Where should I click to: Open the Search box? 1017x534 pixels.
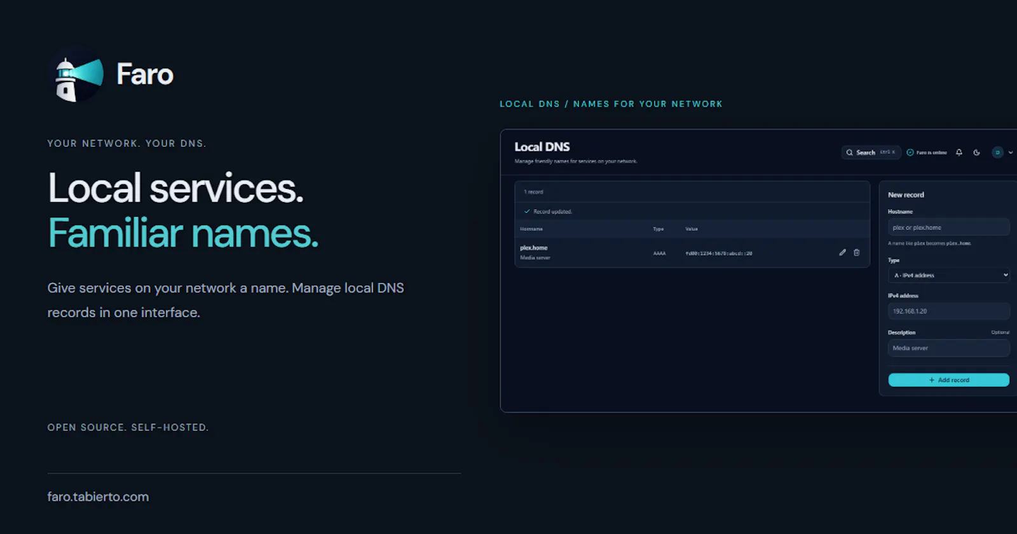click(871, 153)
